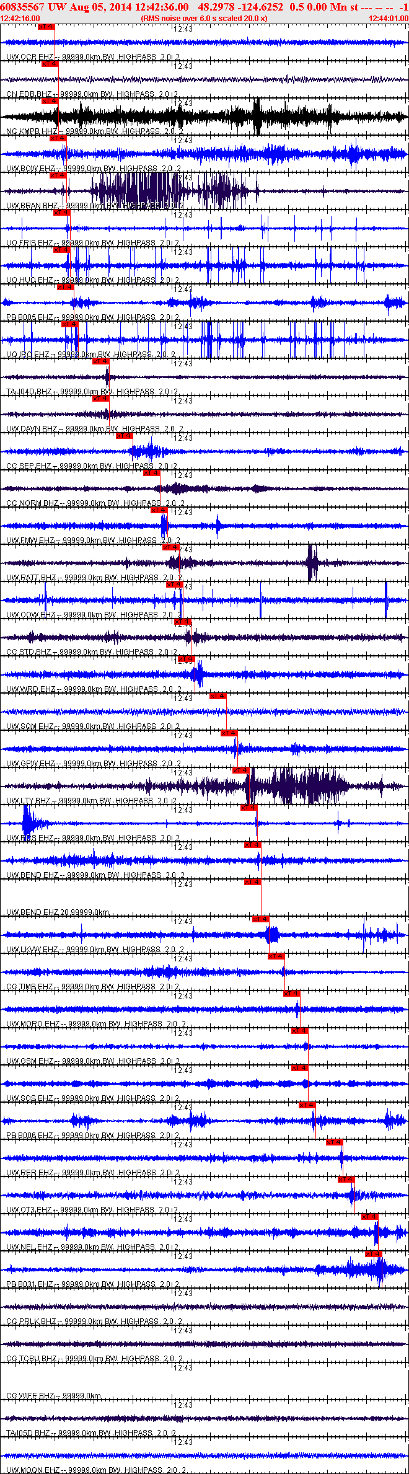This screenshot has width=409, height=1474.
Task: Select the red pick marker on UW MORO trace
Action: coord(292,994)
